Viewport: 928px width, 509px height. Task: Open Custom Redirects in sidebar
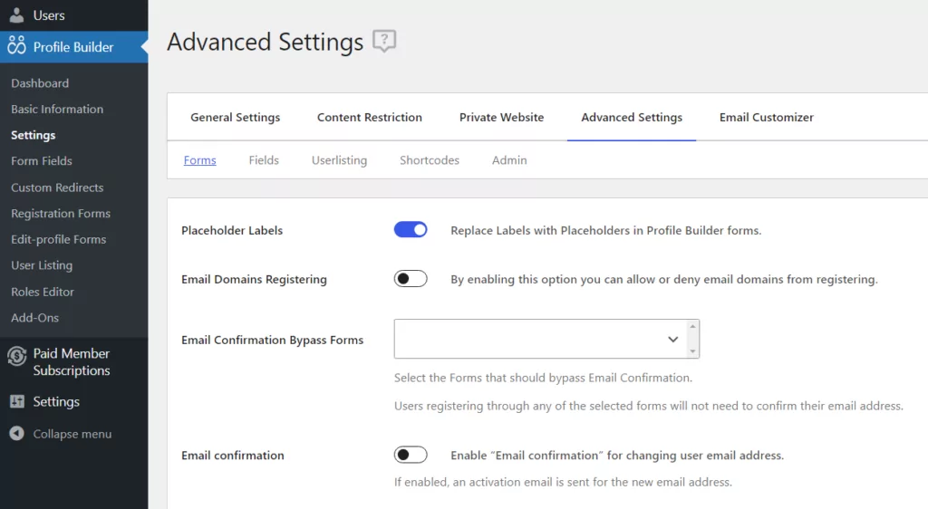point(57,187)
